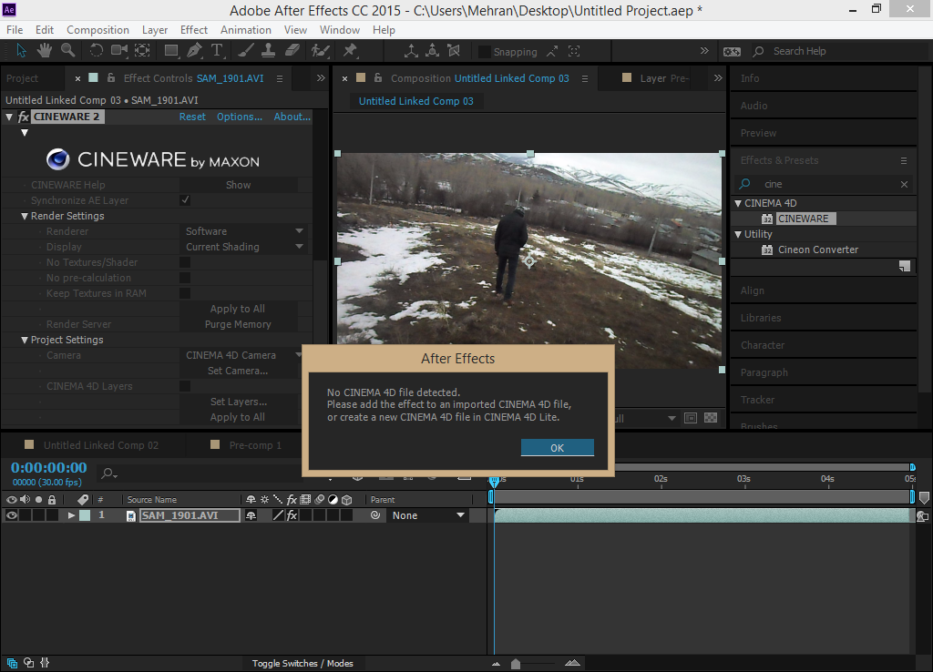
Task: Create a new animation preset icon
Action: (905, 267)
